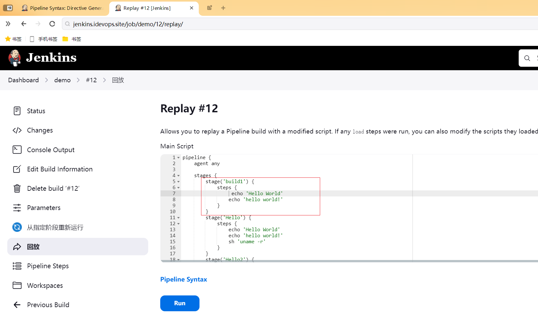The width and height of the screenshot is (538, 322).
Task: Open the Status sidebar item
Action: [78, 111]
